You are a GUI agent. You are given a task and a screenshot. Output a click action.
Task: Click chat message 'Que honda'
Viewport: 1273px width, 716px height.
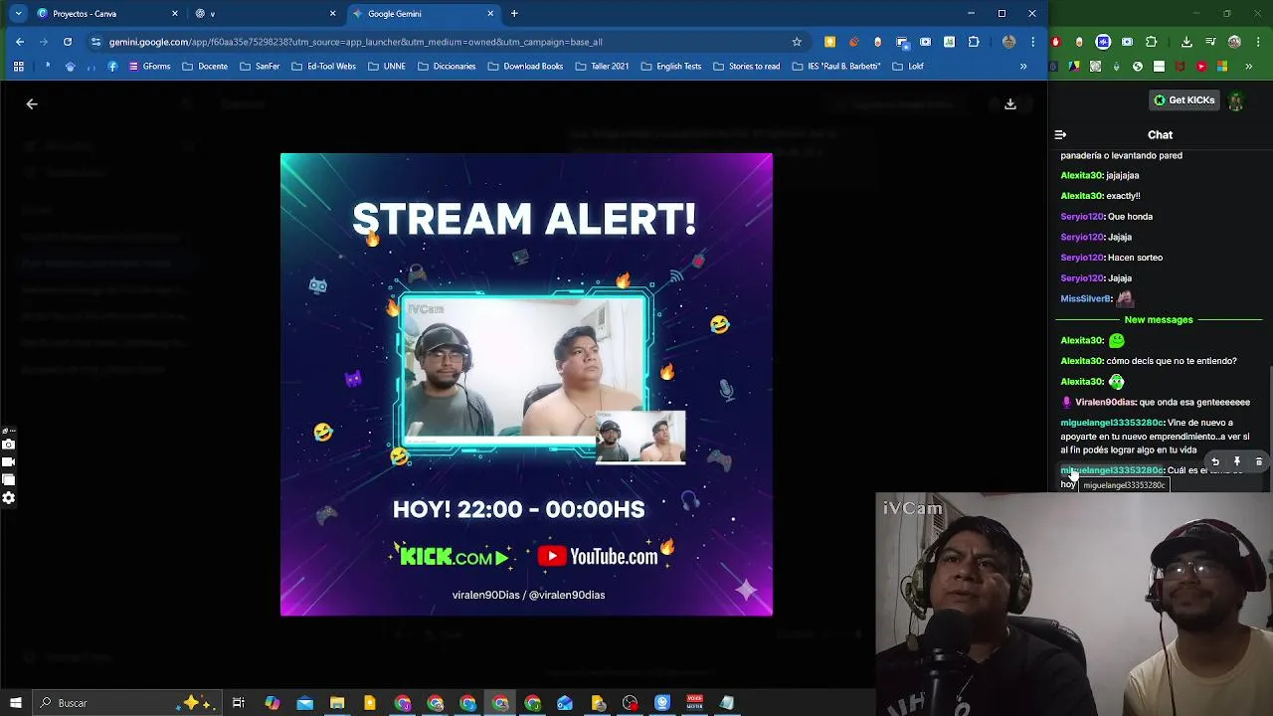pos(1130,217)
